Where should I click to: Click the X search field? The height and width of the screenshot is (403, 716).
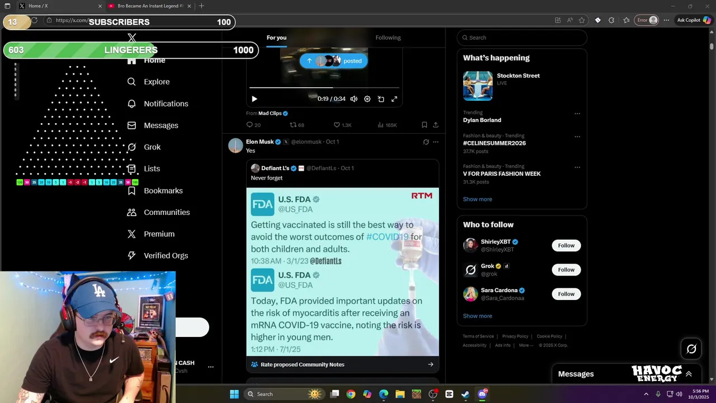[x=522, y=38]
